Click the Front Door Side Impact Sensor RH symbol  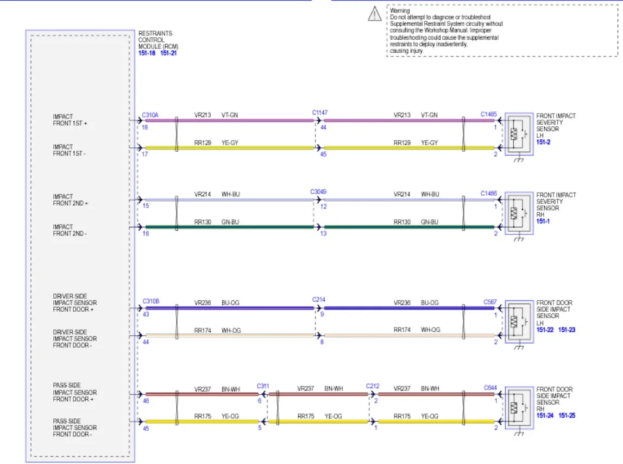pos(519,408)
